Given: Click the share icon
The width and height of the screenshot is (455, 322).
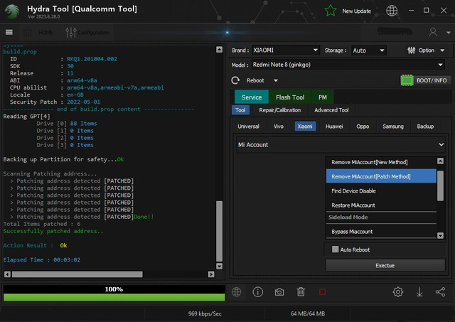Looking at the screenshot, I should (x=441, y=292).
